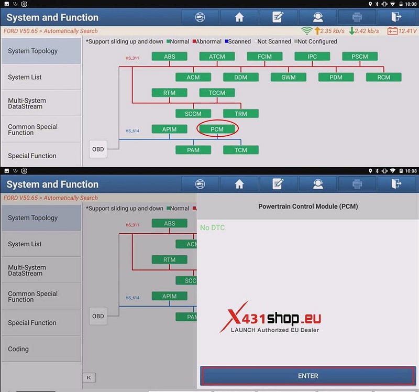Select APIM module in the lower topology
Image resolution: width=419 pixels, height=392 pixels.
tap(169, 296)
